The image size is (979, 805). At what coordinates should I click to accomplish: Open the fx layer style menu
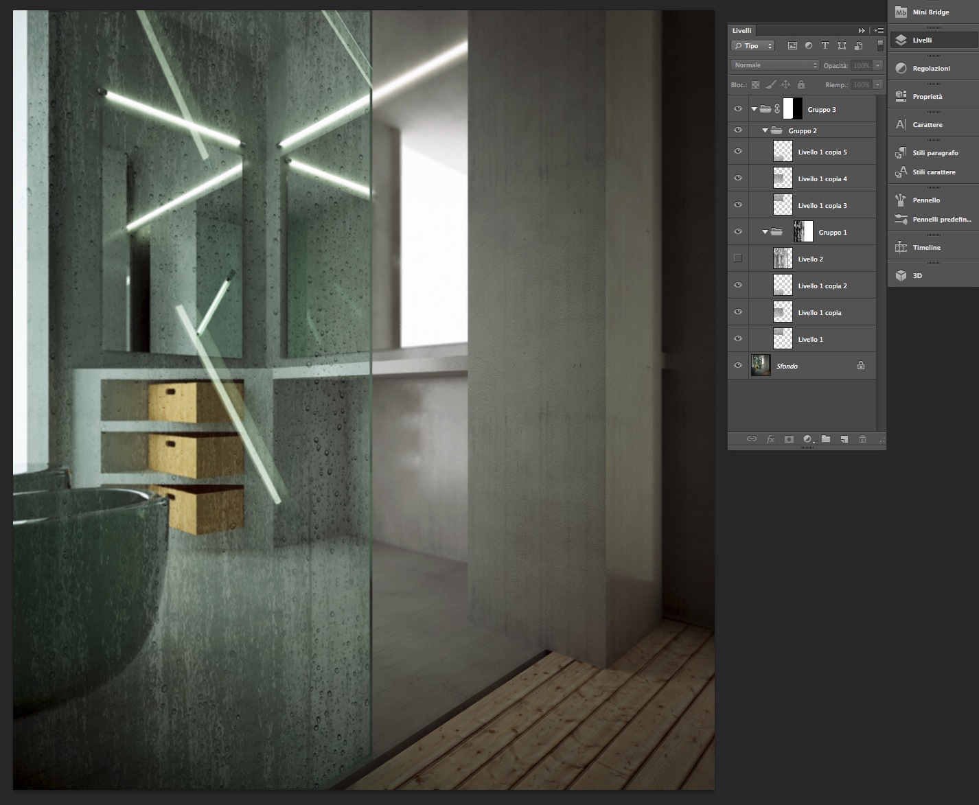pos(770,439)
